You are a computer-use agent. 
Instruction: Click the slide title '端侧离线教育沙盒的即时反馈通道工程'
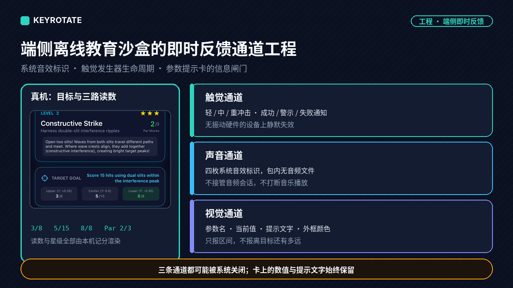tap(158, 49)
